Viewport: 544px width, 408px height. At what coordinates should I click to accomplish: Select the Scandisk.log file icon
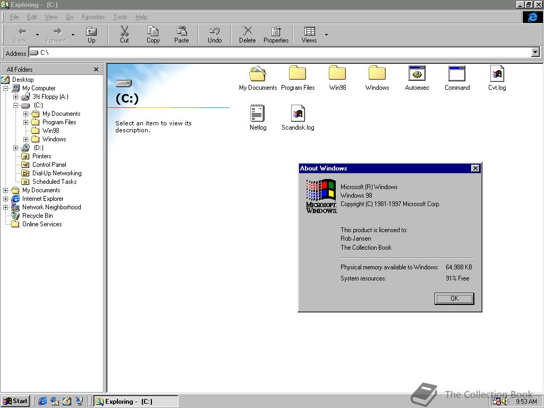pyautogui.click(x=297, y=113)
